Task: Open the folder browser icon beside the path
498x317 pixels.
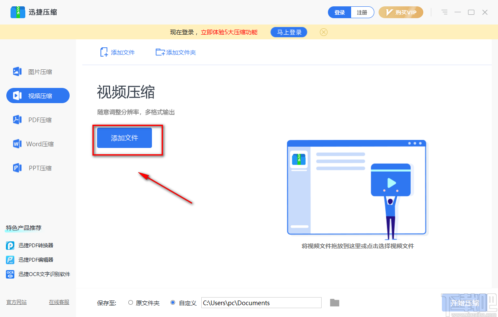Action: pyautogui.click(x=334, y=303)
